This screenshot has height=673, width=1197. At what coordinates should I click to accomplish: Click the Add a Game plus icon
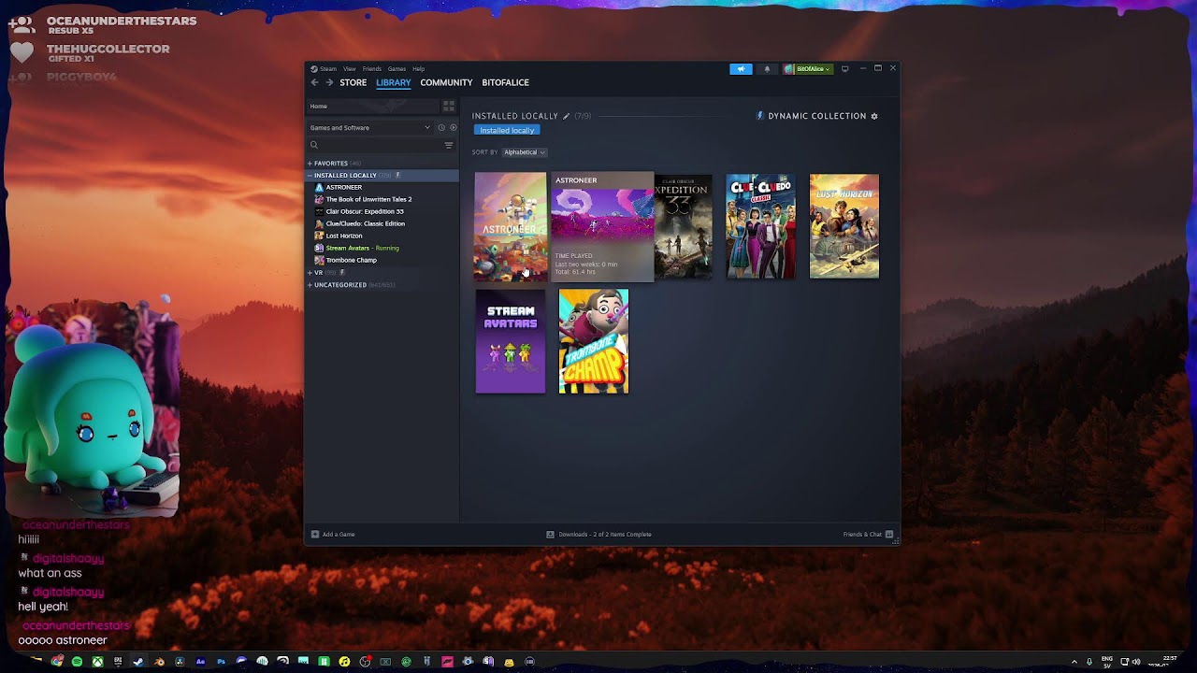click(x=315, y=535)
